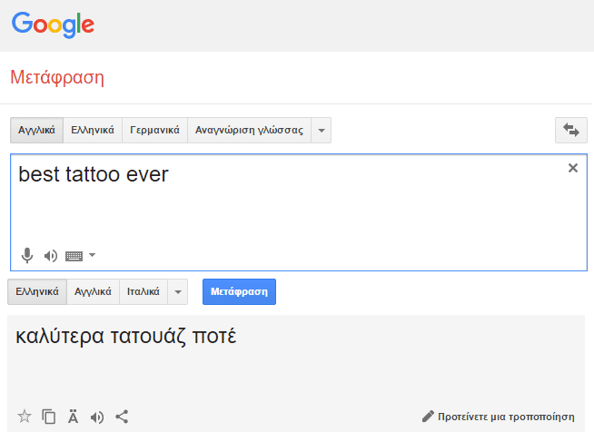Click Προτείνετε μια τροποποίηση link
Viewport: 594px width, 432px height.
pyautogui.click(x=499, y=417)
